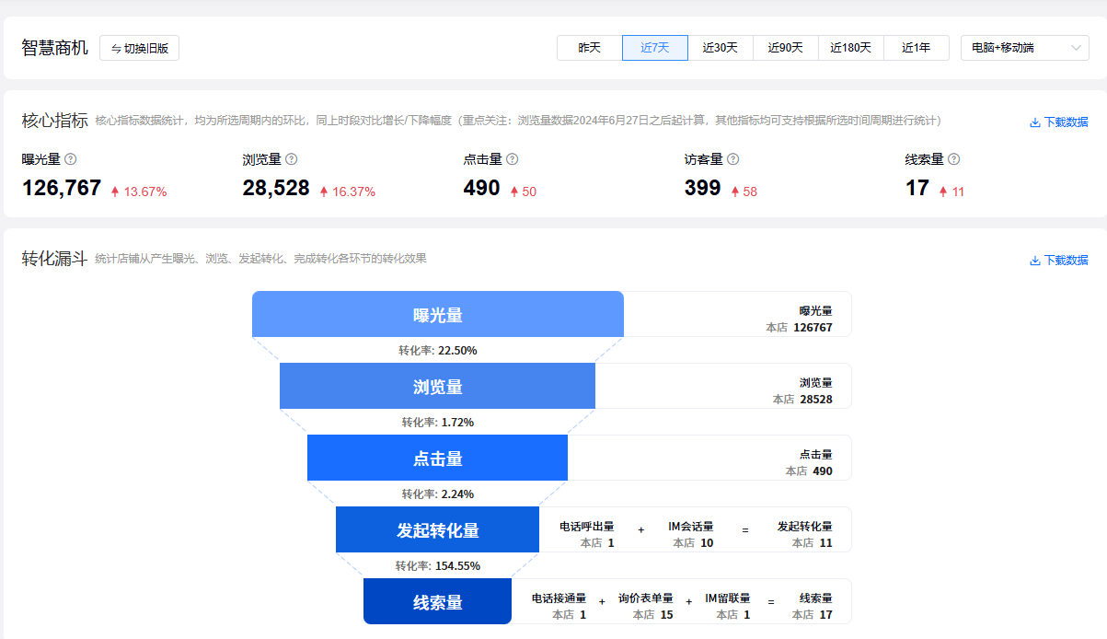1107x639 pixels.
Task: Switch to old version with 切换旧版
Action: tap(139, 48)
